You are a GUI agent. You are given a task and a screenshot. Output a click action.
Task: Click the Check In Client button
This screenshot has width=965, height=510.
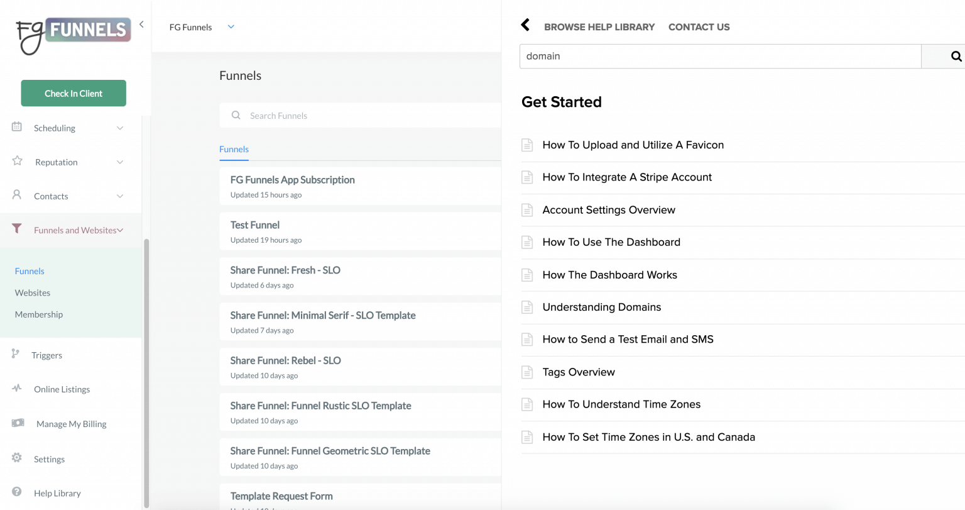click(x=73, y=92)
